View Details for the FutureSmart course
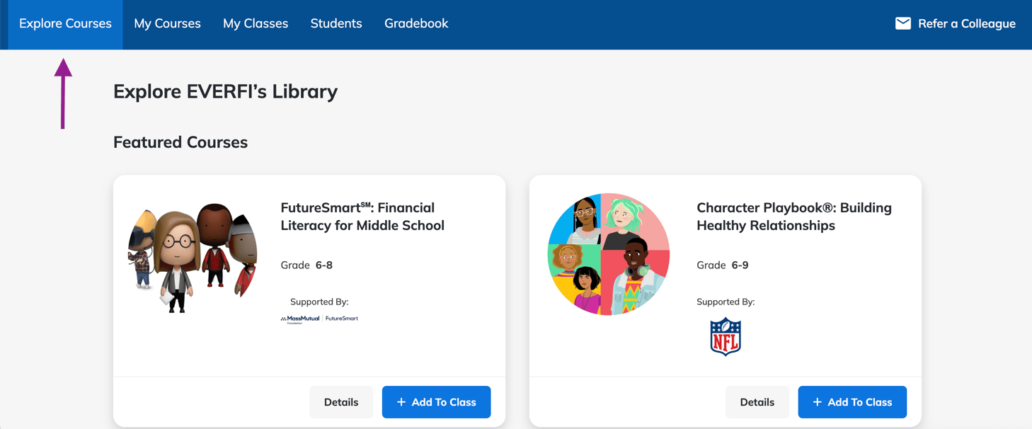The image size is (1032, 429). (341, 402)
